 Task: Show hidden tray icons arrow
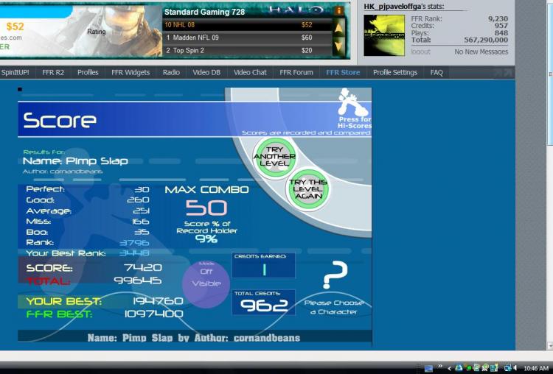click(x=449, y=368)
